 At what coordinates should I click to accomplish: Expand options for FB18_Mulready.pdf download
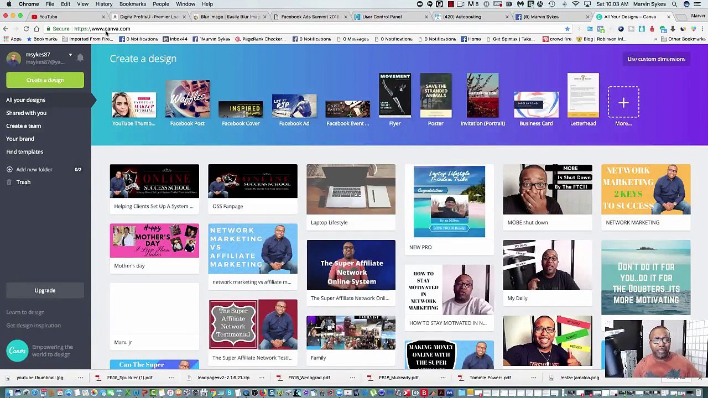[443, 378]
